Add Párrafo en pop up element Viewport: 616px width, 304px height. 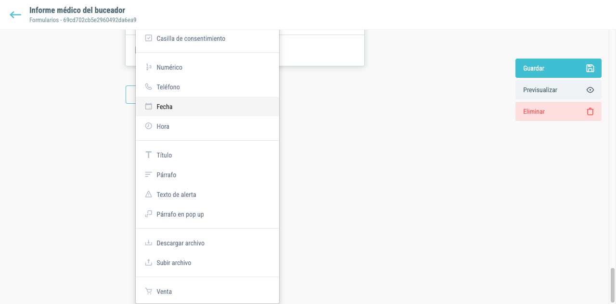[207, 214]
